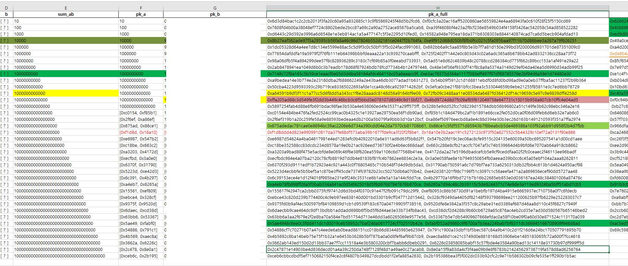
Task: Select pk_a cell containing 100
Action: (x=141, y=28)
